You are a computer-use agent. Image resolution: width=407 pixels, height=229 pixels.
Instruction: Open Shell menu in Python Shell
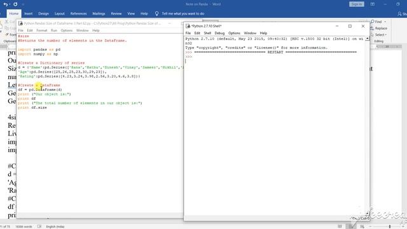pyautogui.click(x=207, y=33)
